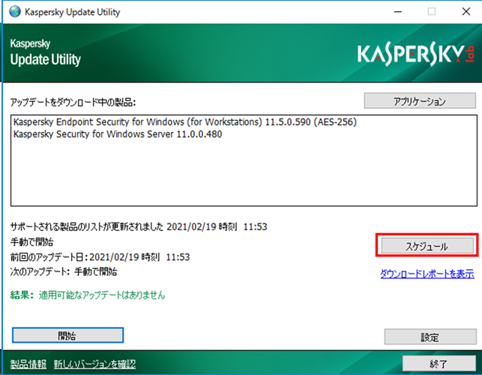Open 設定 settings button

430,337
